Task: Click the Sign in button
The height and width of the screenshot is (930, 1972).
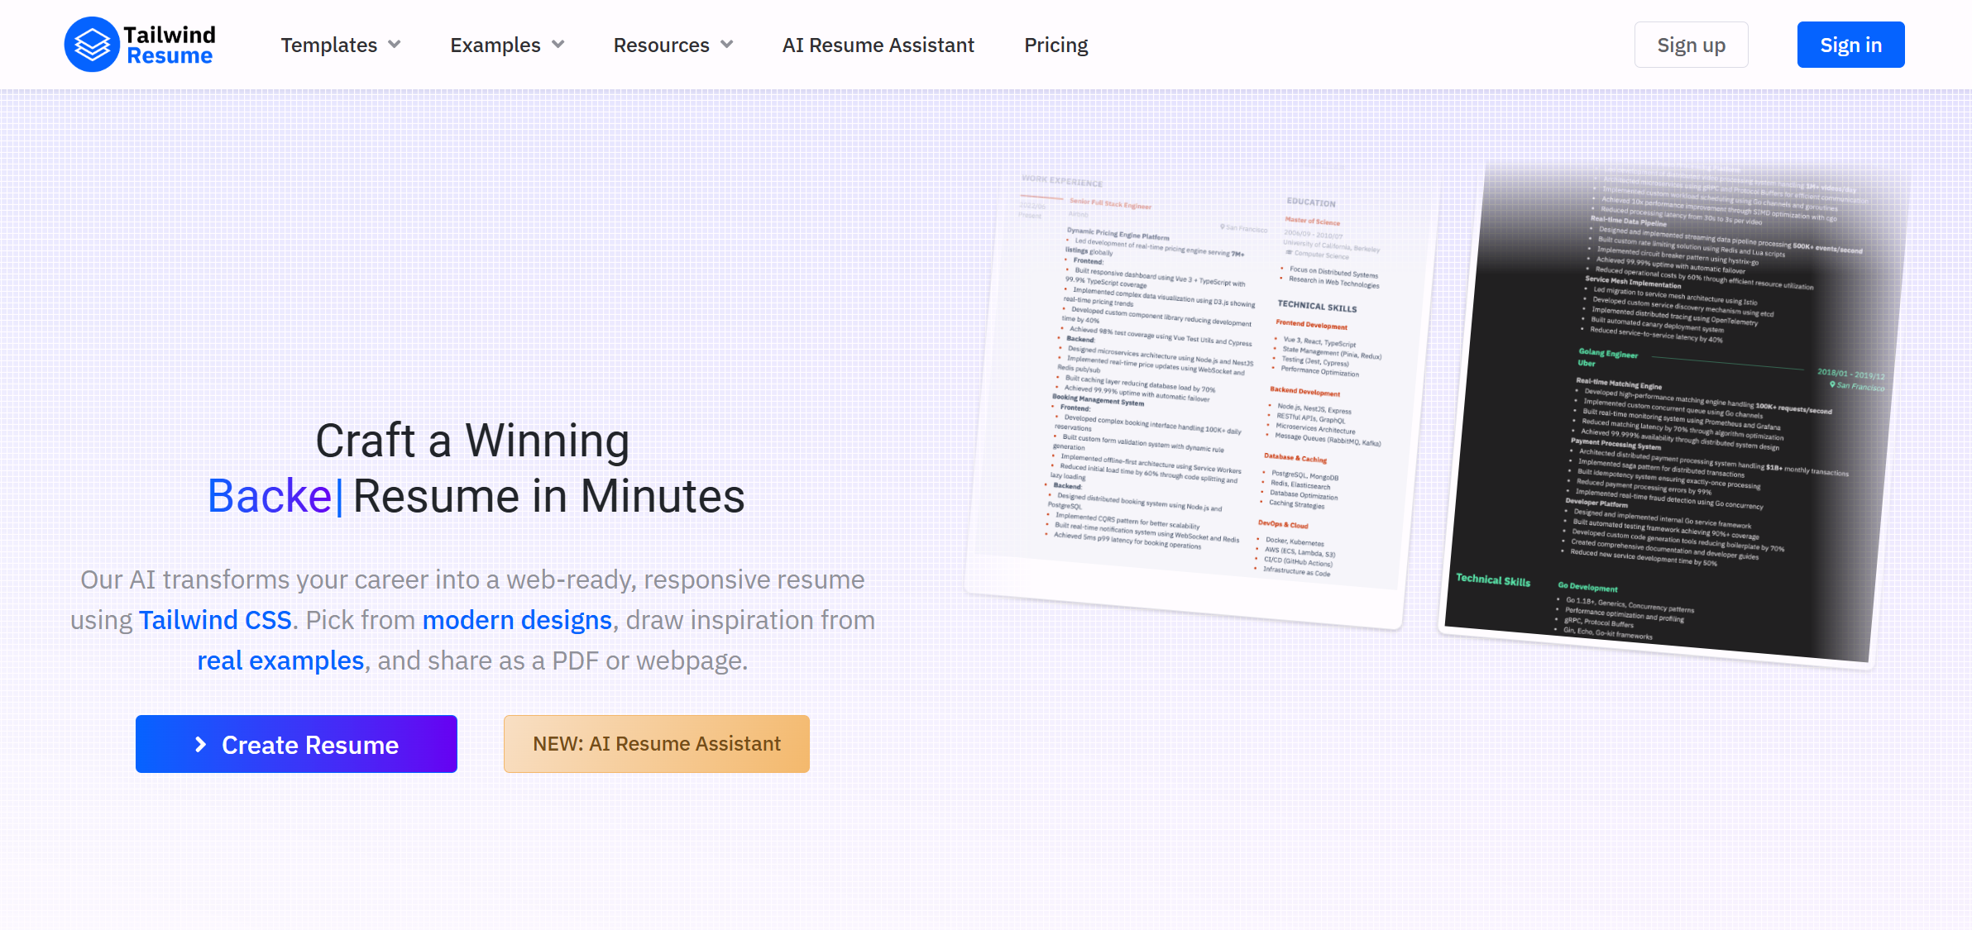Action: pos(1850,45)
